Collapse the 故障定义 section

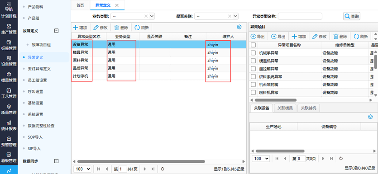56,31
